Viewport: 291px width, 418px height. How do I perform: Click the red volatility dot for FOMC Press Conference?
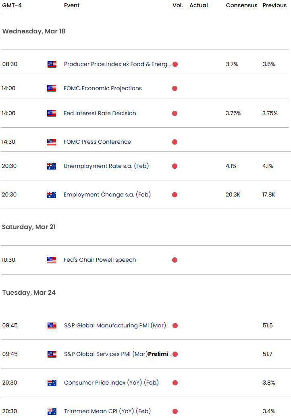click(175, 142)
